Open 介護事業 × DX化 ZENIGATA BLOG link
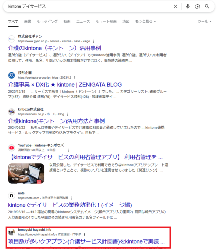This screenshot has width=223, height=249. point(65,85)
